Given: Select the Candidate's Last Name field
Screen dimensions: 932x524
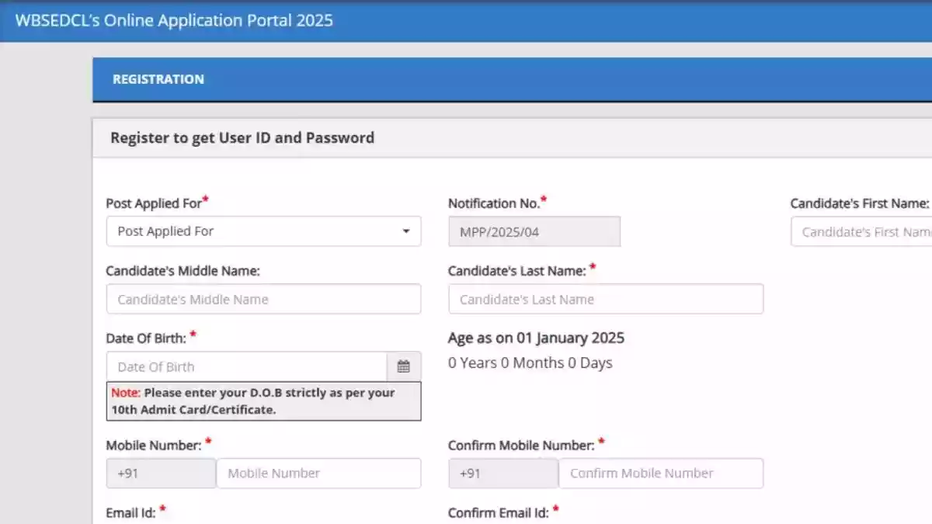Looking at the screenshot, I should pyautogui.click(x=606, y=299).
